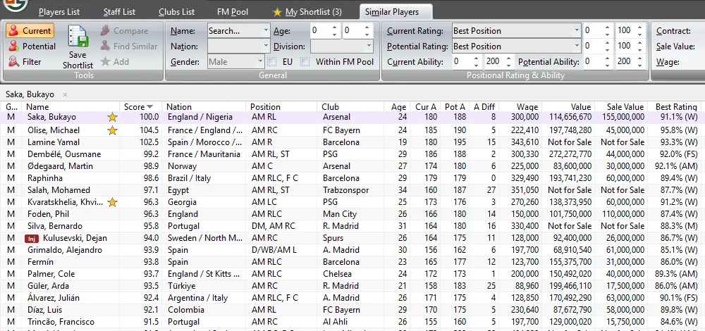Viewport: 705px width, 331px height.
Task: Switch to the Players List tab
Action: pos(59,12)
